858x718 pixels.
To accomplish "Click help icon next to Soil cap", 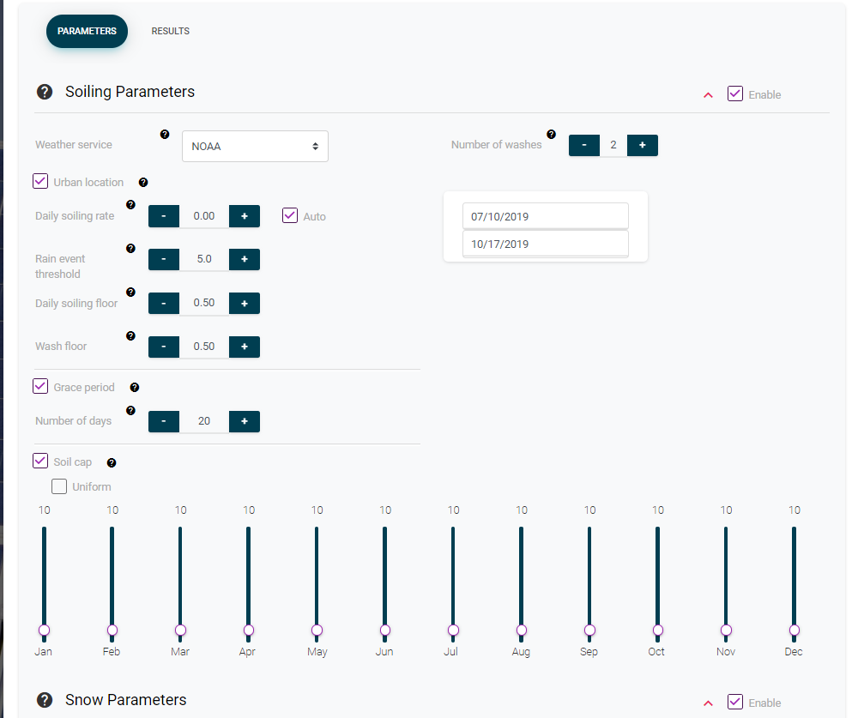I will [x=112, y=463].
